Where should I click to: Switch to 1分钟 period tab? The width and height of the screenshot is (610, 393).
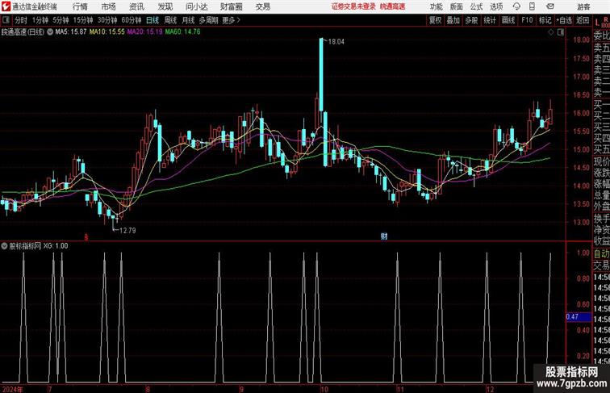point(40,20)
